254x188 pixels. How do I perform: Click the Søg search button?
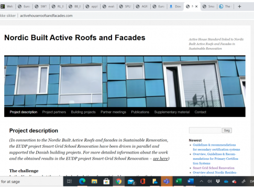(x=227, y=131)
